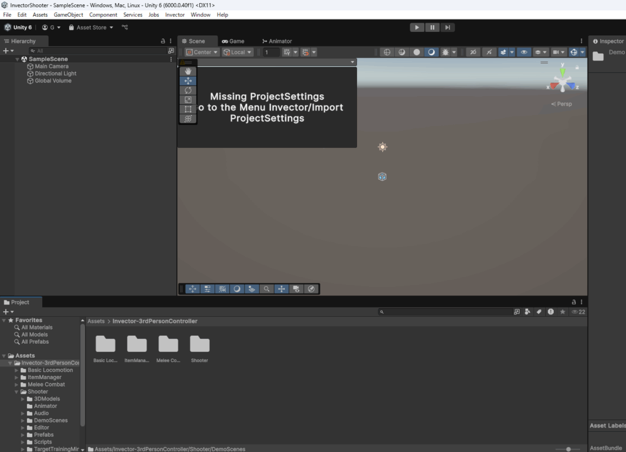Select the Scale tool

click(188, 100)
